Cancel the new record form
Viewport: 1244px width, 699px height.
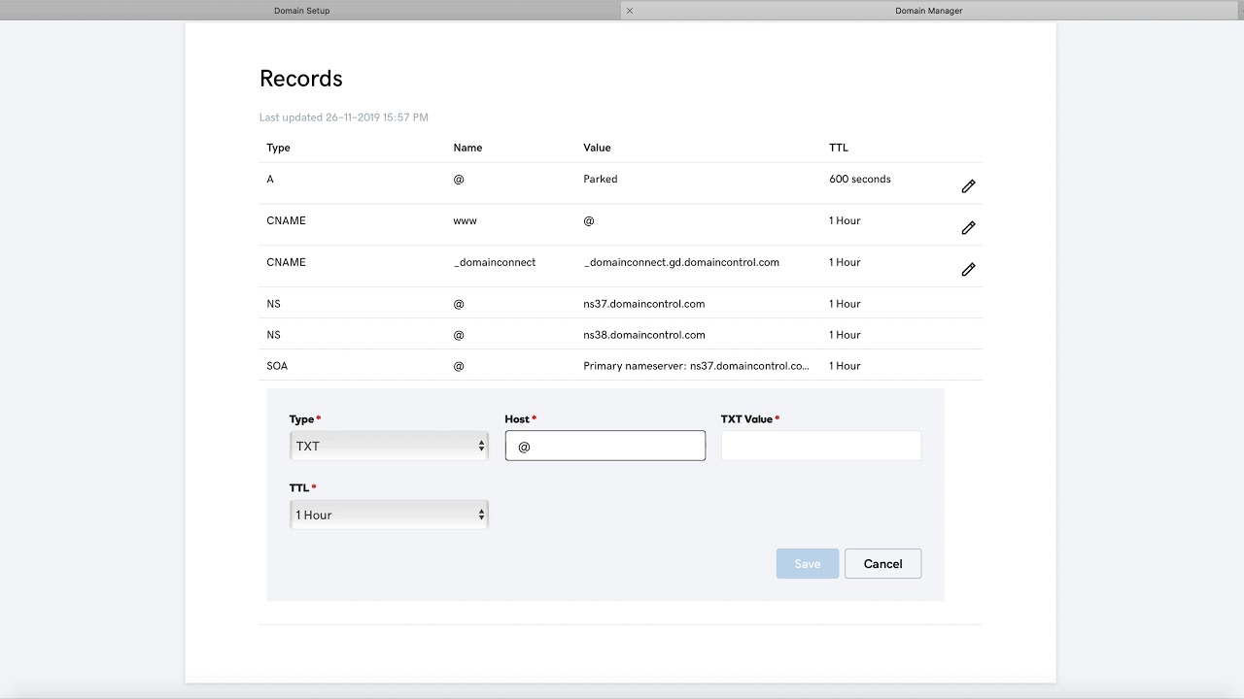[882, 564]
